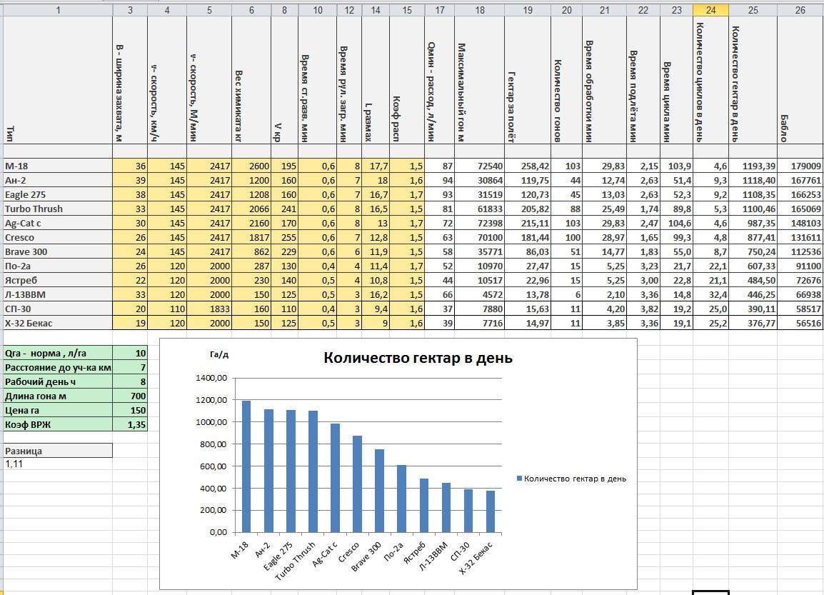Click the Х-32 Бекас bar in chart
824x595 pixels.
[491, 511]
